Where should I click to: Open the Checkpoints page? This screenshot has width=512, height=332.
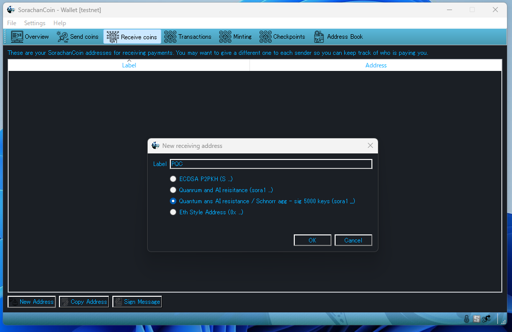(x=282, y=37)
